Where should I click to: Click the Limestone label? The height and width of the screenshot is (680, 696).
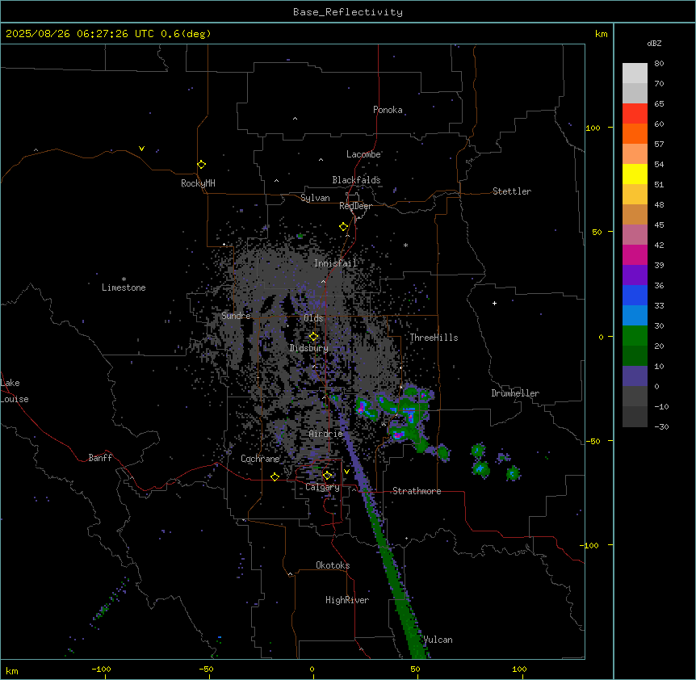[124, 288]
